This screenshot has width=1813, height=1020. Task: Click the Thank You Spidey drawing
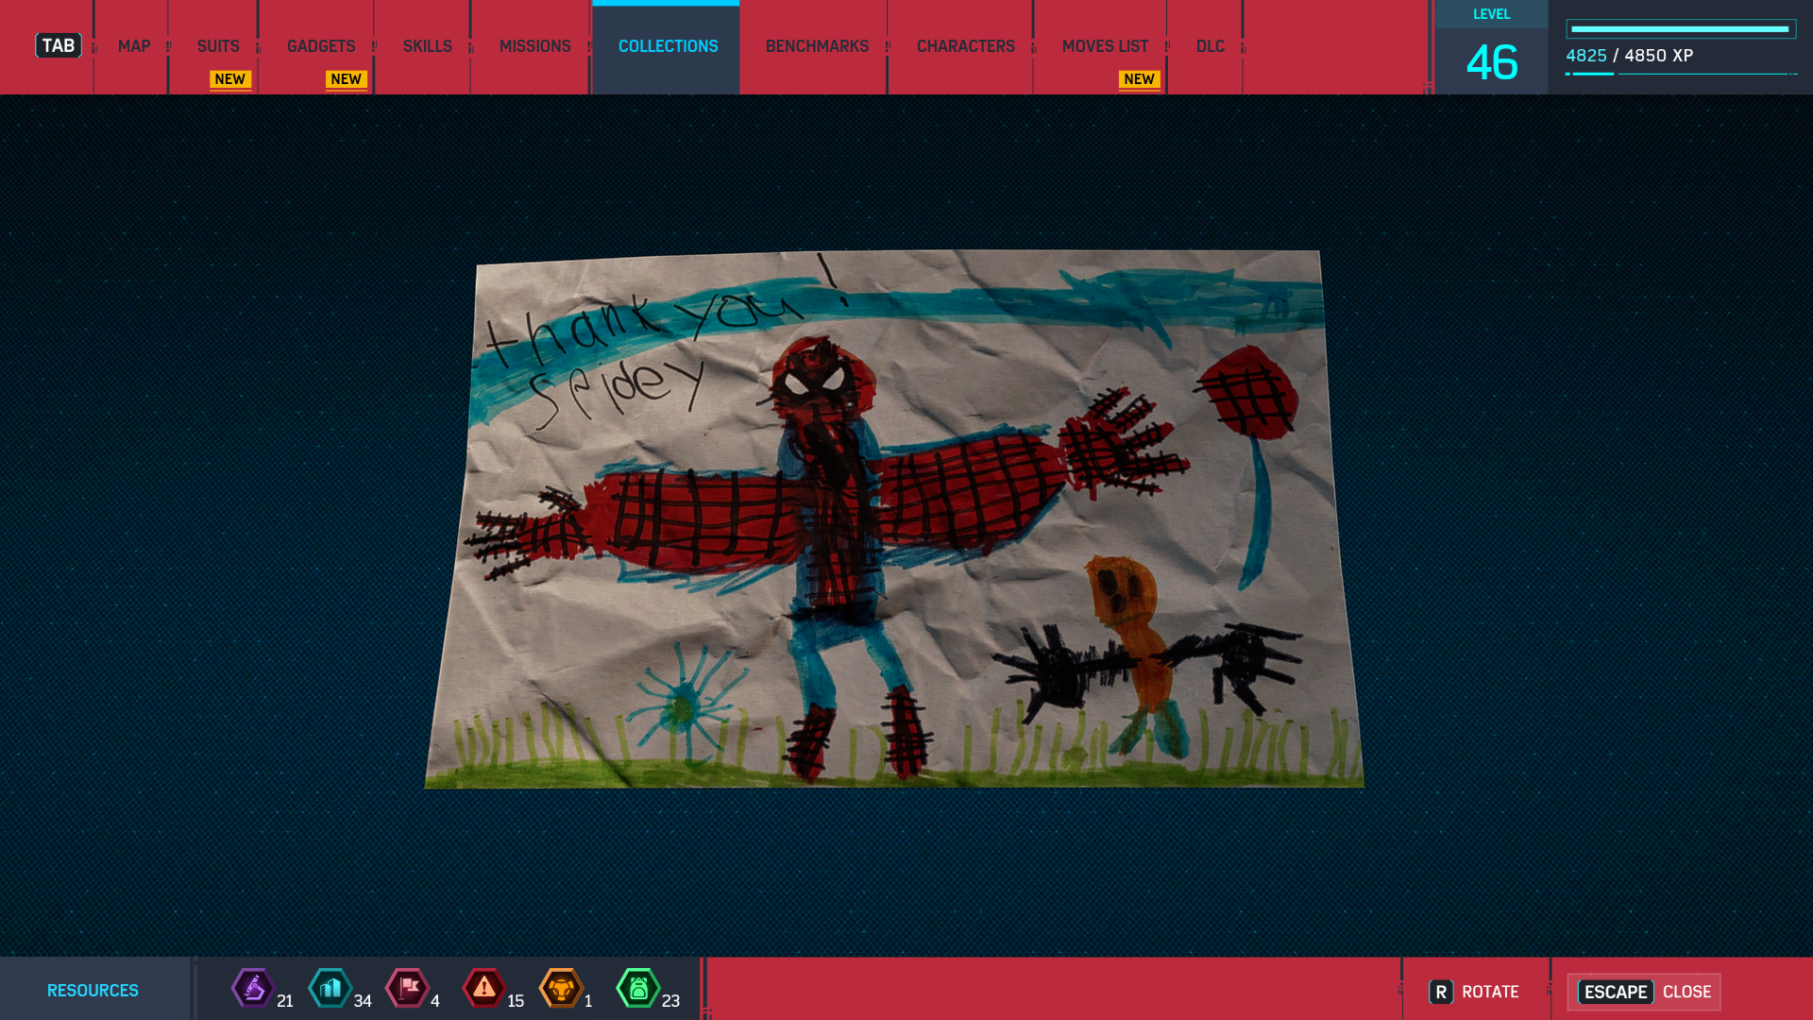coord(894,518)
